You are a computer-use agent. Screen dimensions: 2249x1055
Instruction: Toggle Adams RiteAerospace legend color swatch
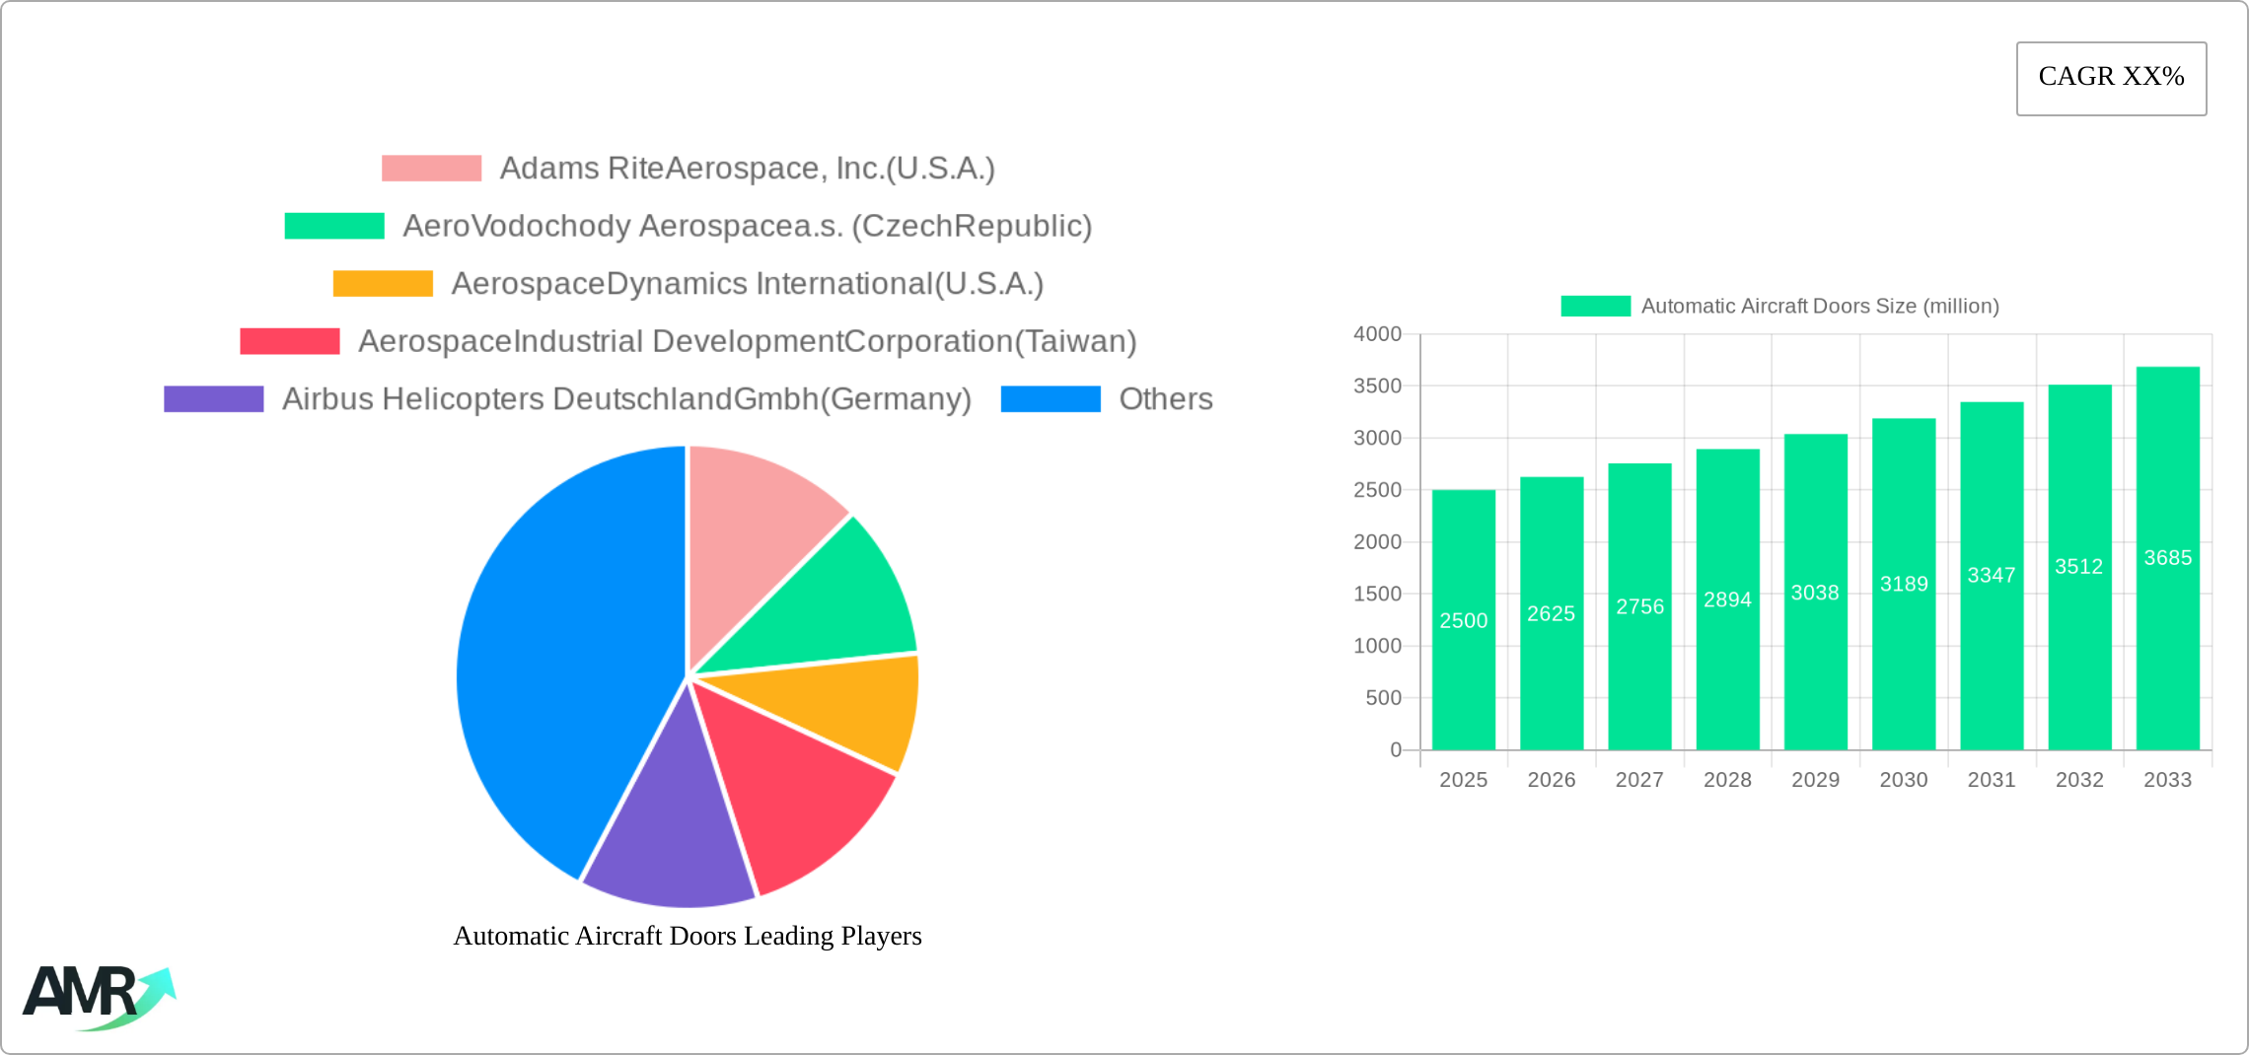pyautogui.click(x=431, y=169)
